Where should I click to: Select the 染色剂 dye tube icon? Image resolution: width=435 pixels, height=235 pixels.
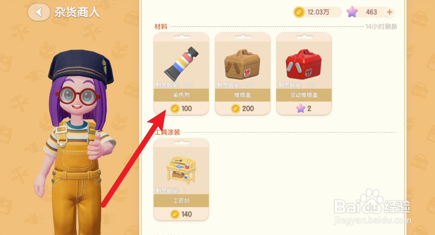click(x=181, y=64)
